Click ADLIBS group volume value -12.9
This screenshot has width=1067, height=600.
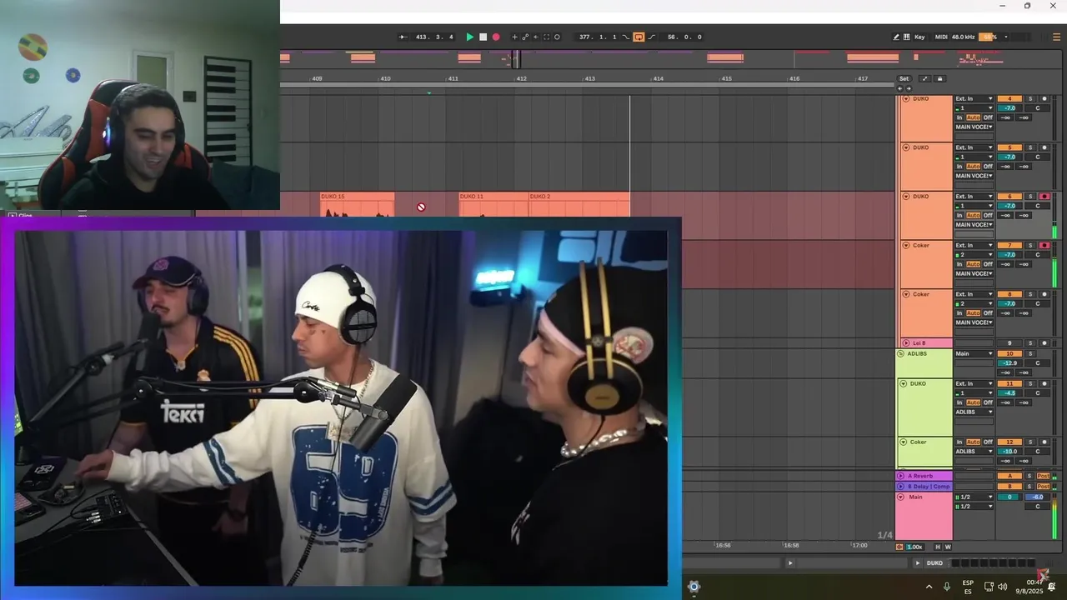pos(1009,363)
